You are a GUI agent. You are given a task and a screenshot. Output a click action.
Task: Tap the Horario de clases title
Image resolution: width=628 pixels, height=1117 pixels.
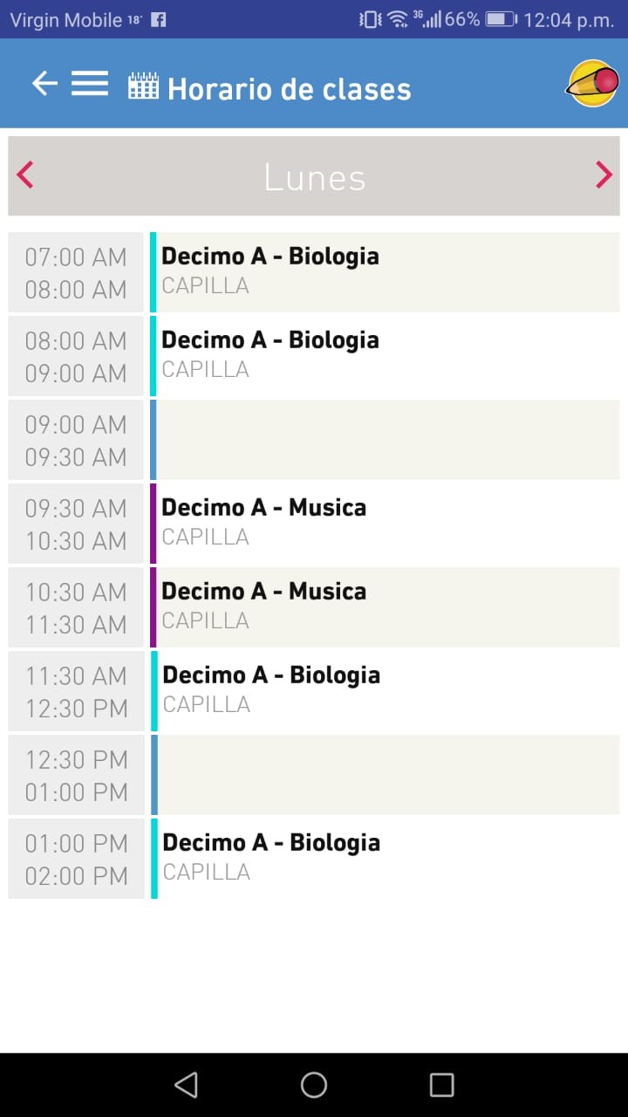click(289, 89)
